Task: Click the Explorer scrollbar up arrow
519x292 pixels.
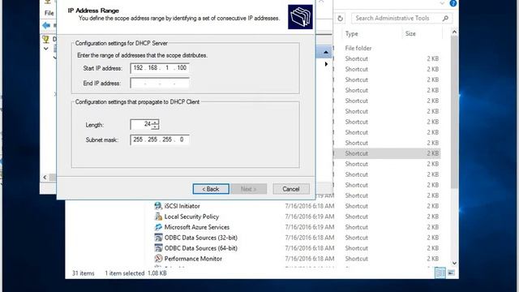Action: click(x=454, y=32)
